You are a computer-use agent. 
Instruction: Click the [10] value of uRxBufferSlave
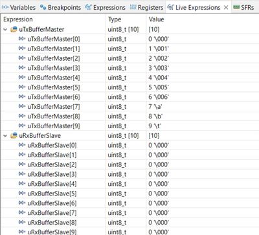point(154,136)
